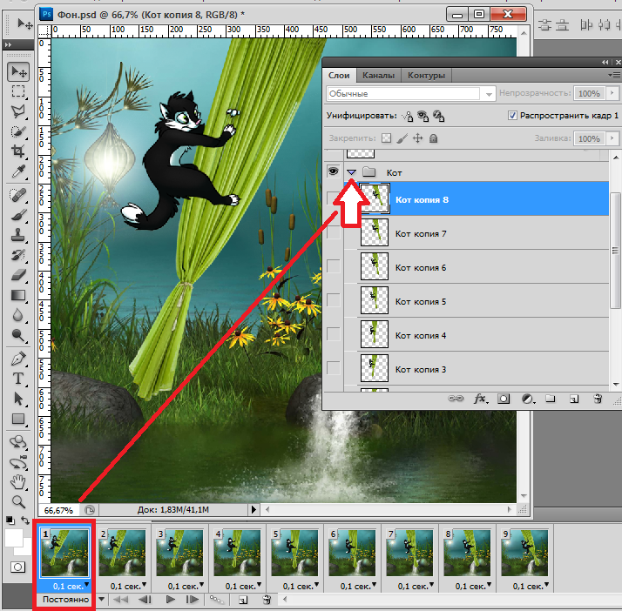Screen dimensions: 622x611
Task: Select the Rectangle shape tool
Action: 18,419
